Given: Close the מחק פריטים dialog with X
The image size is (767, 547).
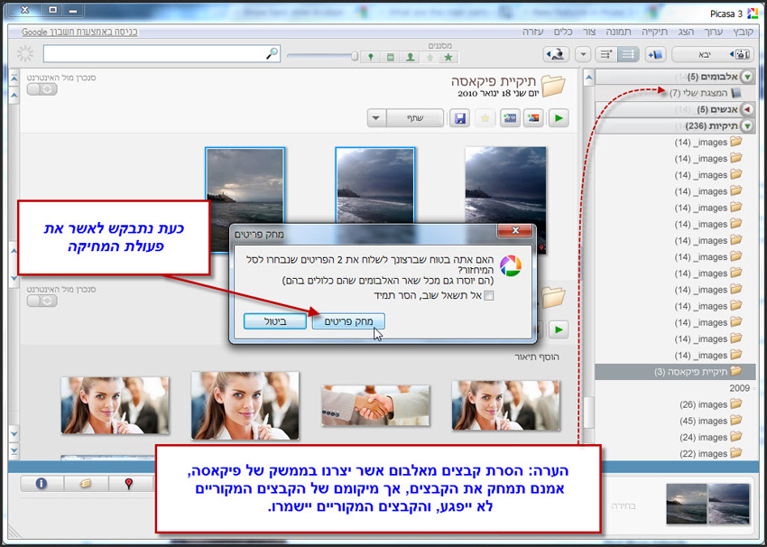Looking at the screenshot, I should (515, 230).
